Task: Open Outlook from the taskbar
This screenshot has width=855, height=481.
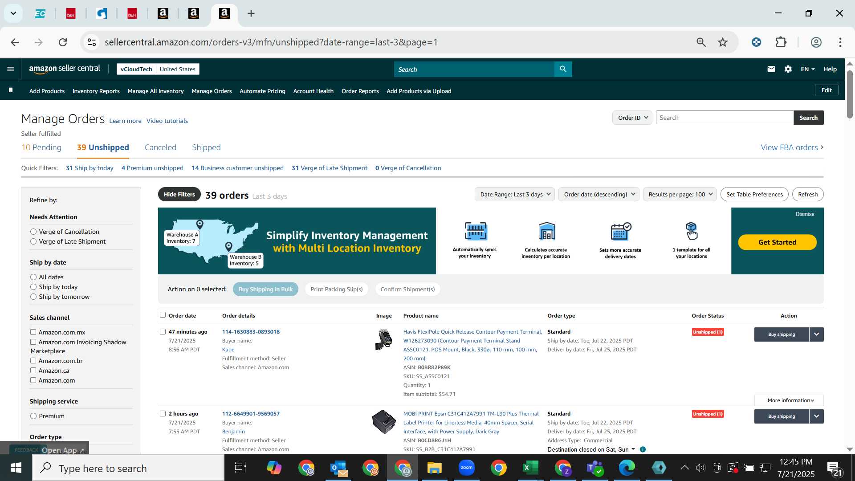Action: pyautogui.click(x=339, y=468)
